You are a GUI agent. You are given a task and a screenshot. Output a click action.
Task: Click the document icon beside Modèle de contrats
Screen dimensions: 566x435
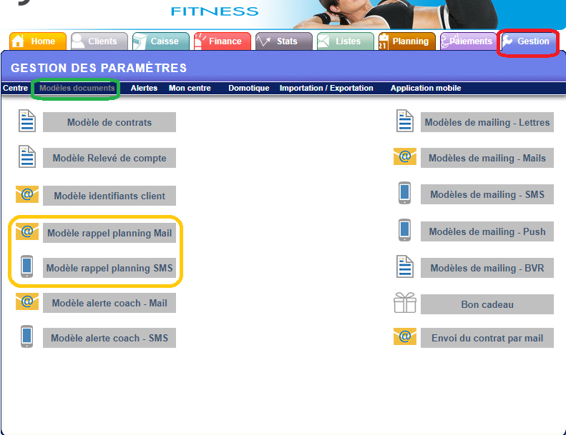pos(27,121)
